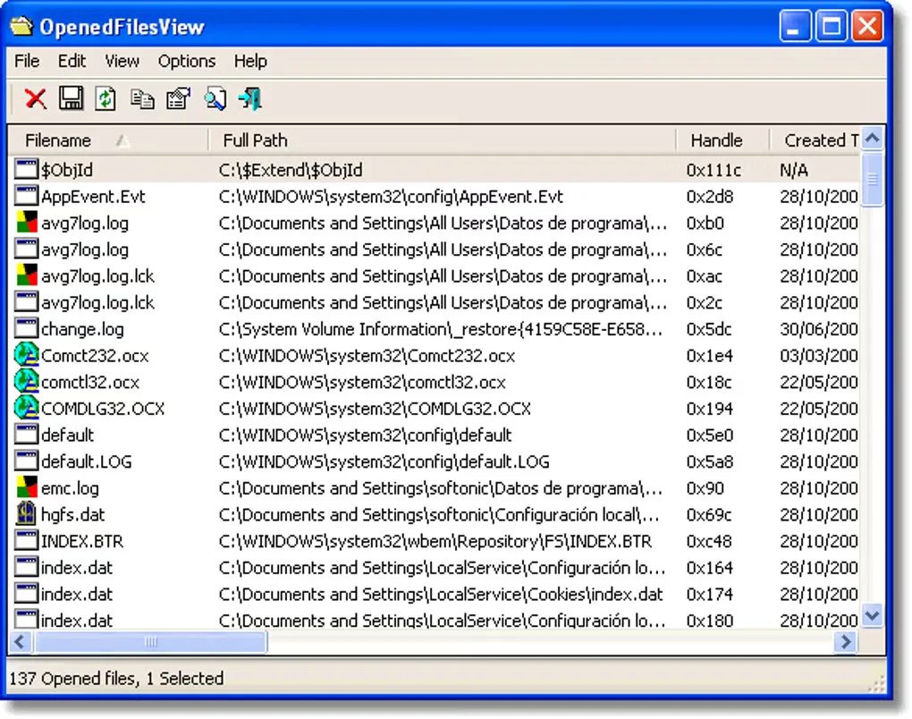Click the AVG icon of avg7log.log handle 0xb0
The width and height of the screenshot is (912, 719).
point(26,222)
